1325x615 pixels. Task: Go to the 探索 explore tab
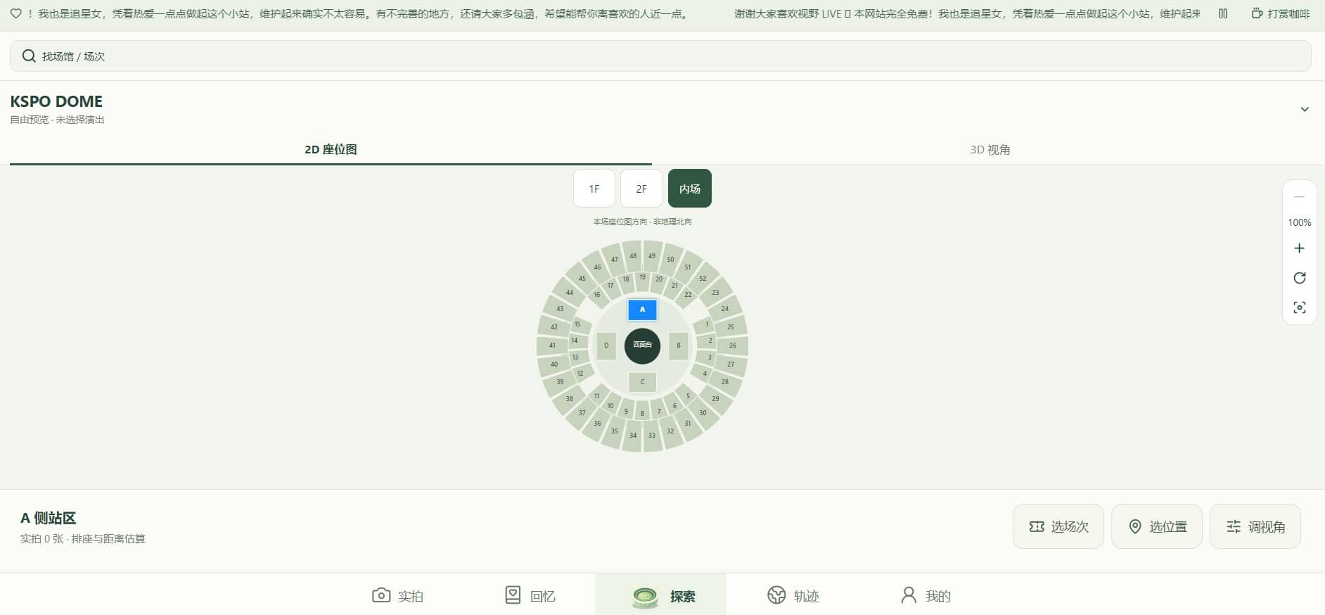(x=661, y=596)
